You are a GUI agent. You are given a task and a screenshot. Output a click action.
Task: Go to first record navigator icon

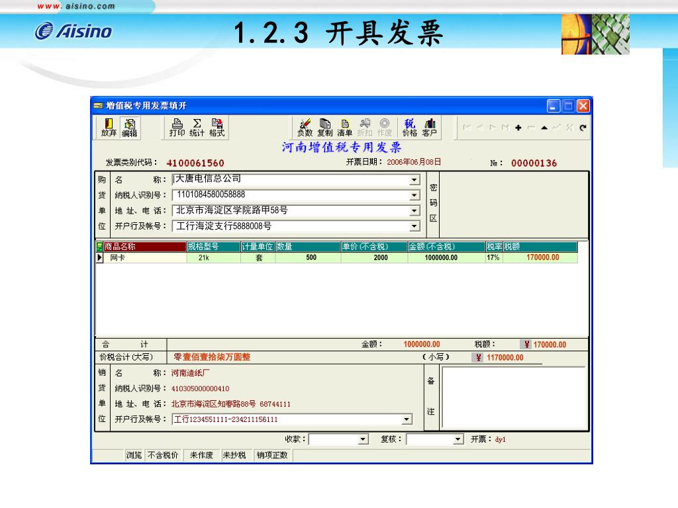pyautogui.click(x=467, y=128)
